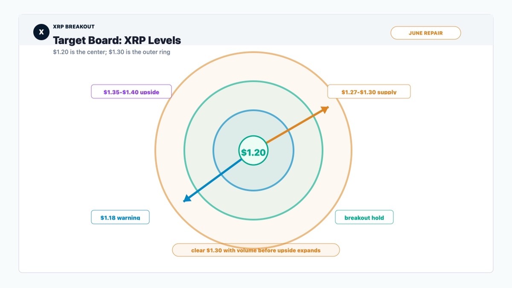This screenshot has height=288, width=512.
Task: Select the $1.27-$1.30 supply label
Action: (369, 92)
